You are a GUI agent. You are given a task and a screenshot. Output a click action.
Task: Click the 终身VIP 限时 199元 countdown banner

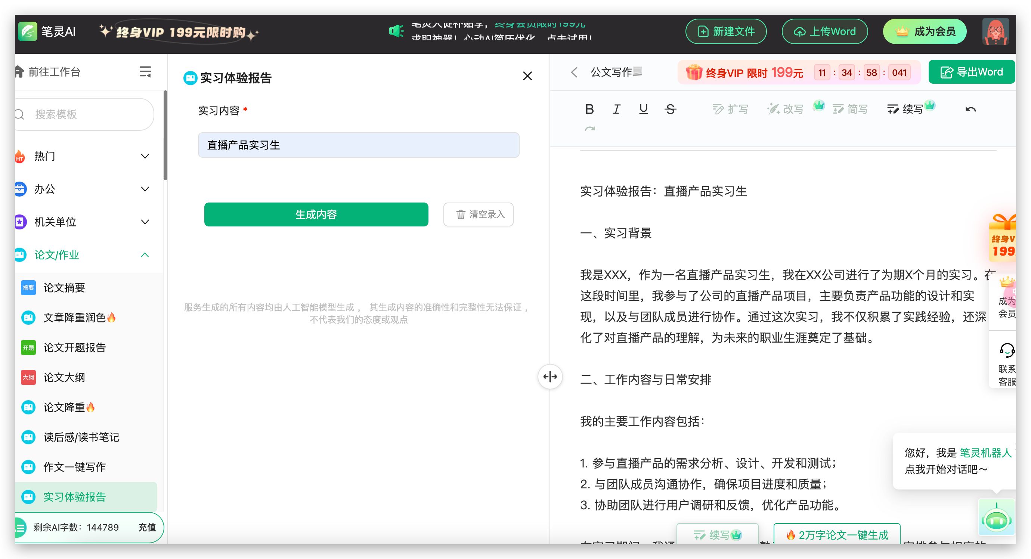[x=799, y=72]
